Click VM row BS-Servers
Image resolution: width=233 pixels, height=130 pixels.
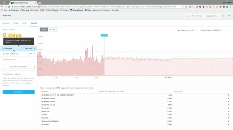135,125
